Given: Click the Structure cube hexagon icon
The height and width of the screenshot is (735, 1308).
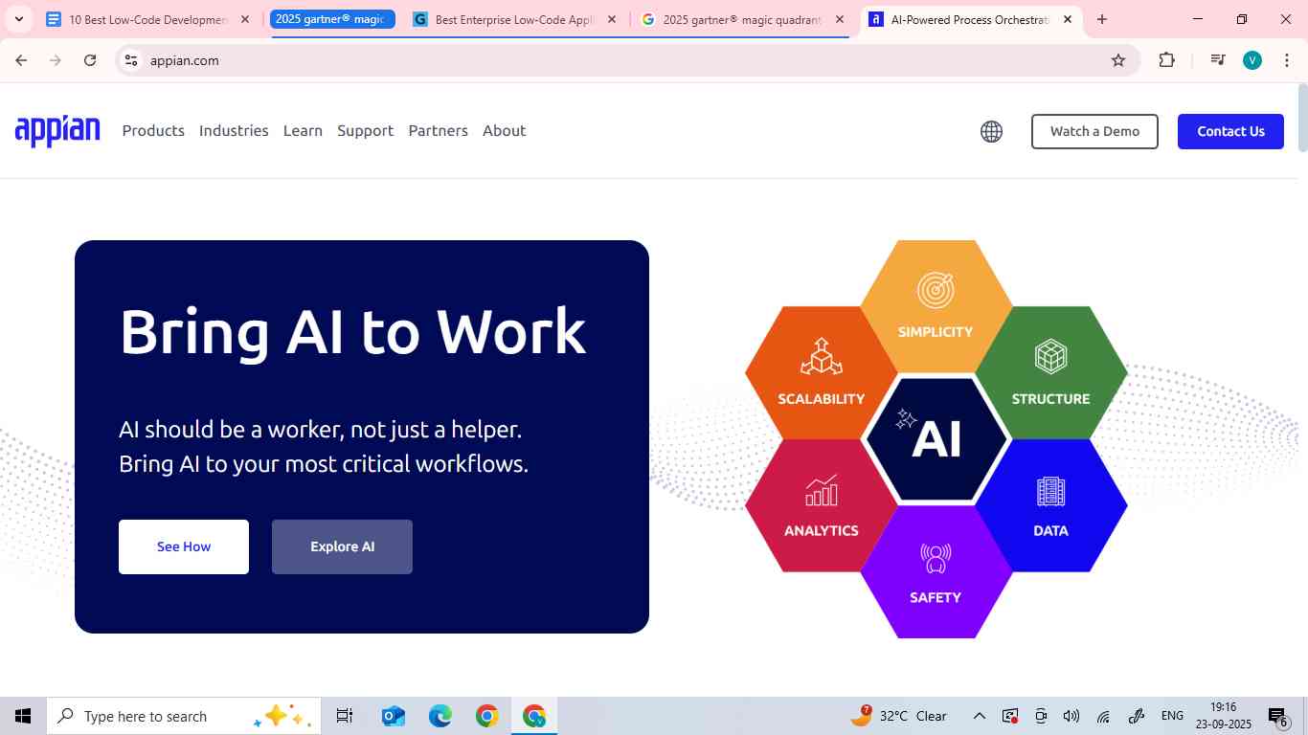Looking at the screenshot, I should click(x=1050, y=357).
